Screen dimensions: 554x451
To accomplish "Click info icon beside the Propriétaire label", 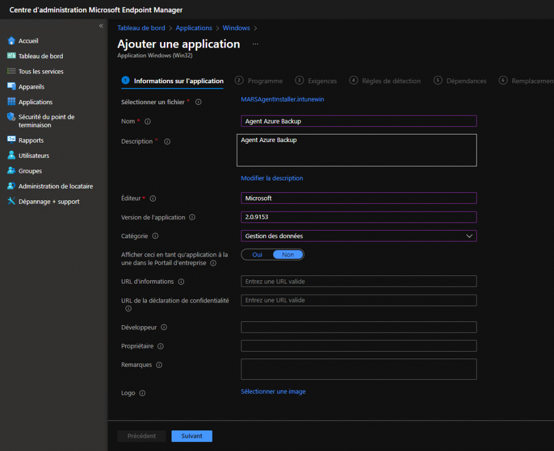I will click(160, 346).
